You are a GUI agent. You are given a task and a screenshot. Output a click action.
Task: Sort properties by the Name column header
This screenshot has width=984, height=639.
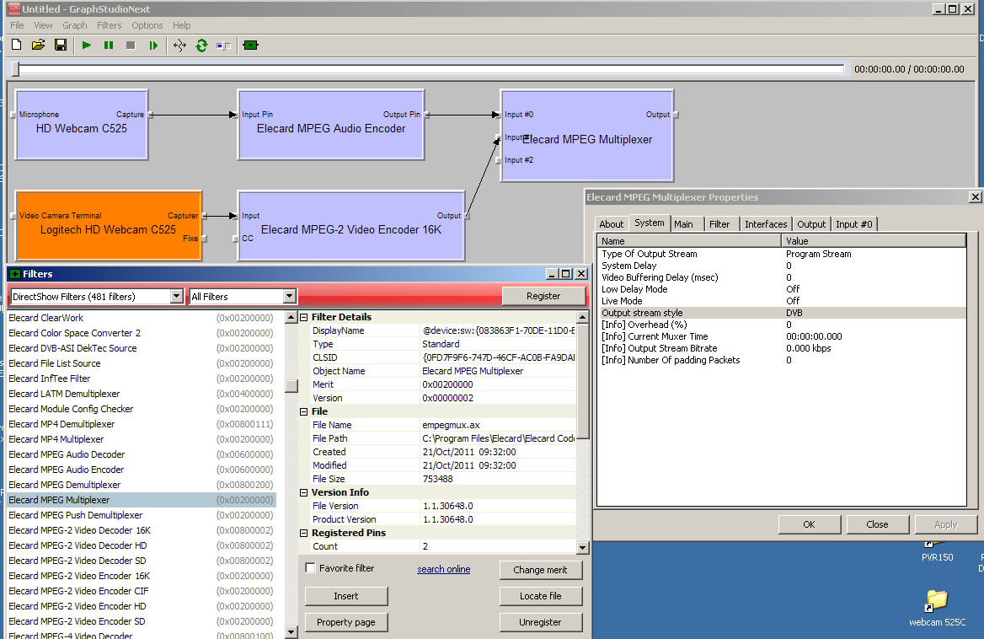pos(688,241)
